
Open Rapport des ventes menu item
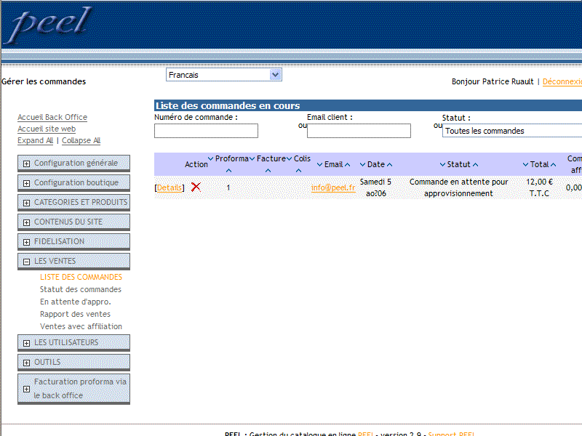(x=75, y=314)
